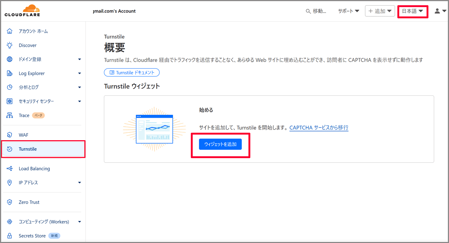Click the WAF shield icon
The image size is (449, 243).
(10, 135)
